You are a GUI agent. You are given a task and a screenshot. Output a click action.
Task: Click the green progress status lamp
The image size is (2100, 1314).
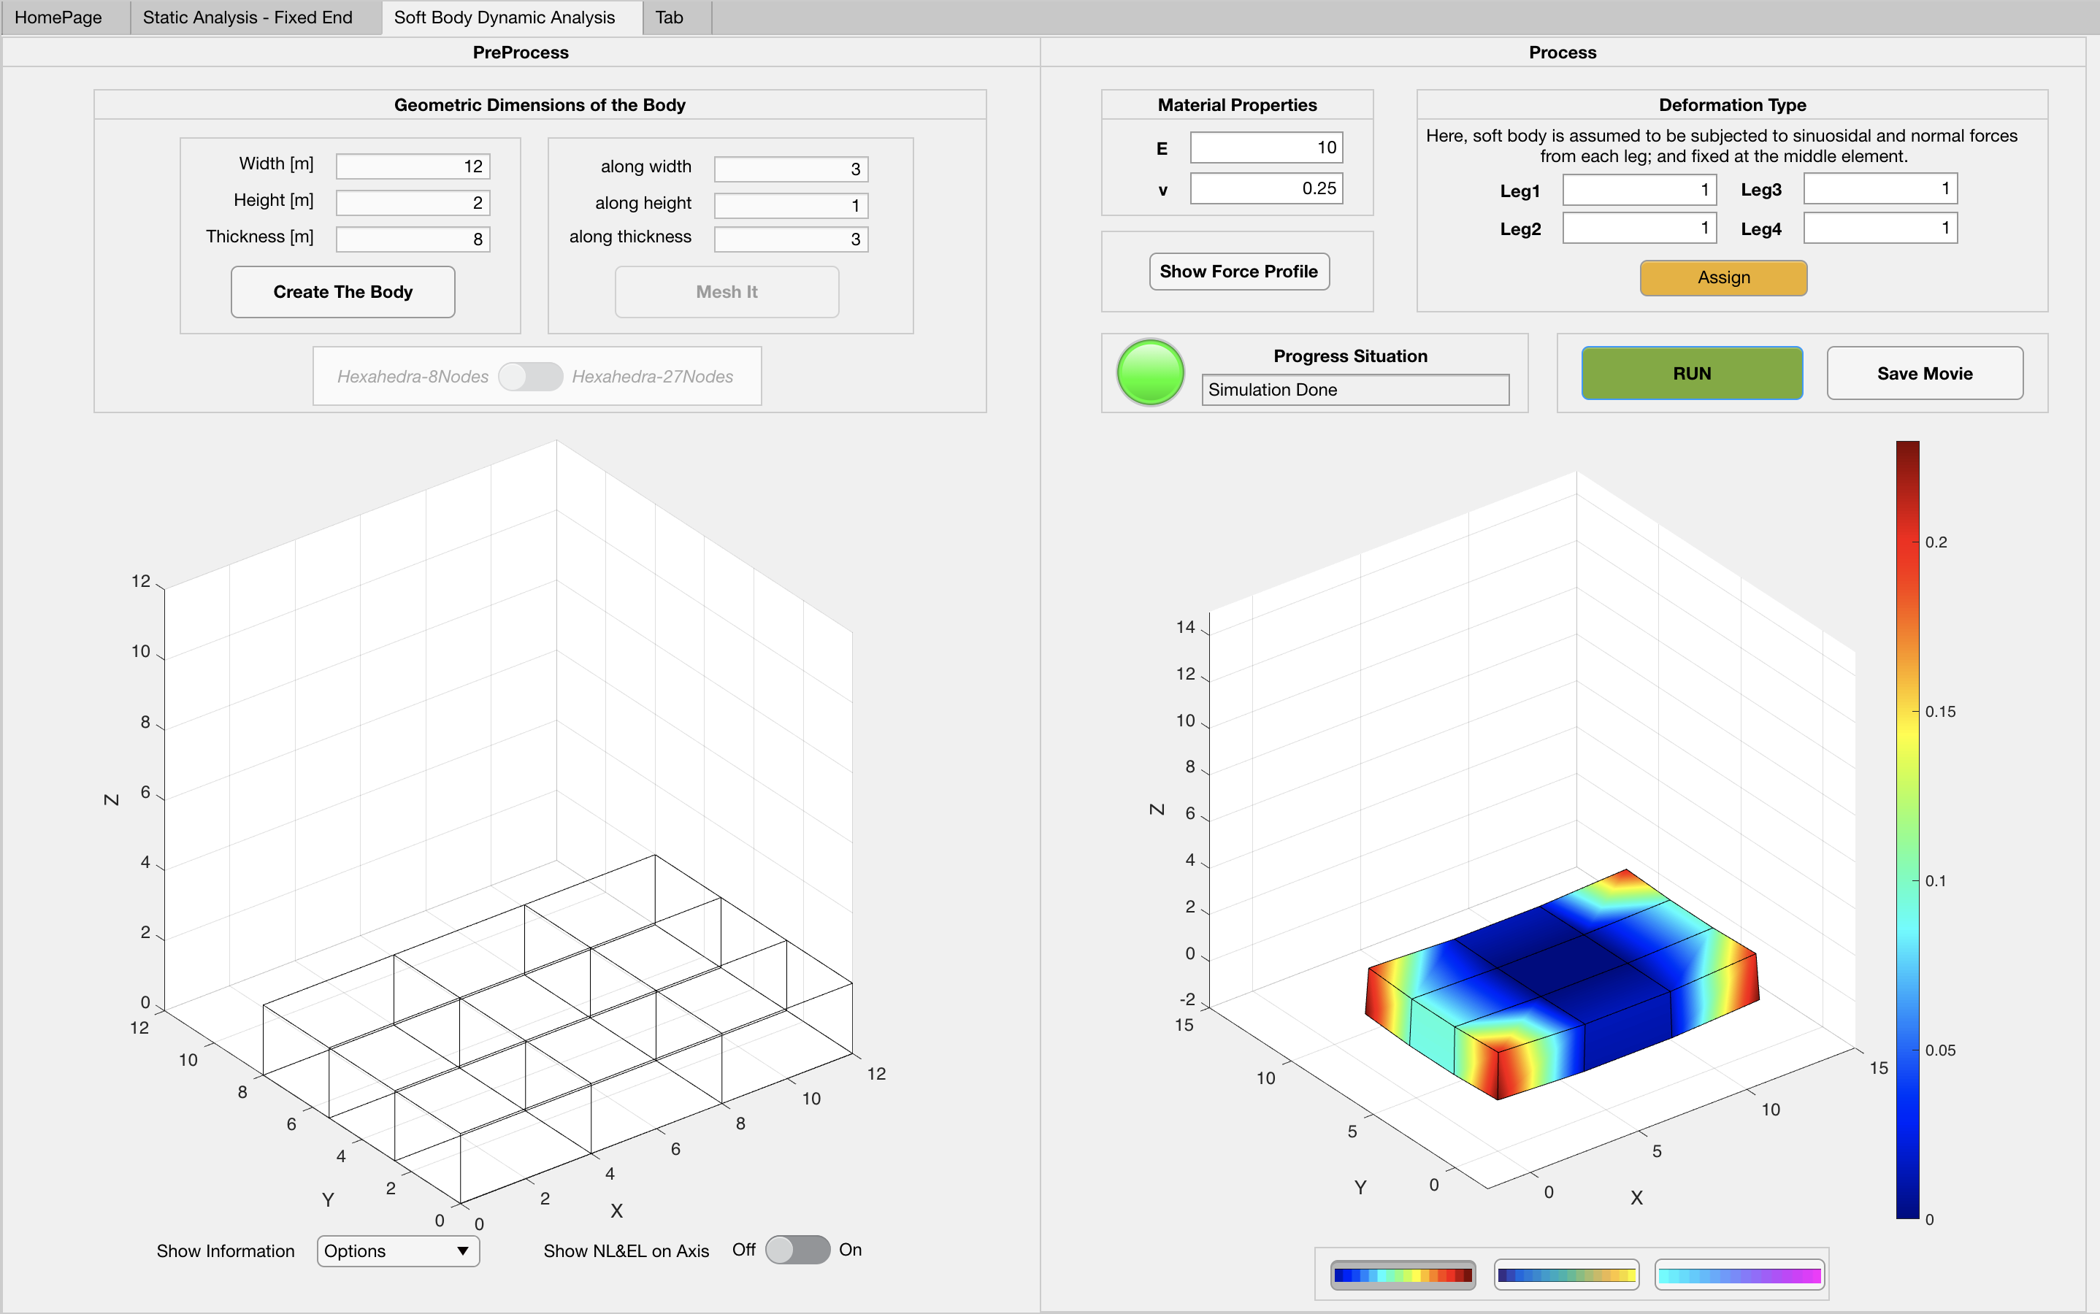pyautogui.click(x=1149, y=372)
